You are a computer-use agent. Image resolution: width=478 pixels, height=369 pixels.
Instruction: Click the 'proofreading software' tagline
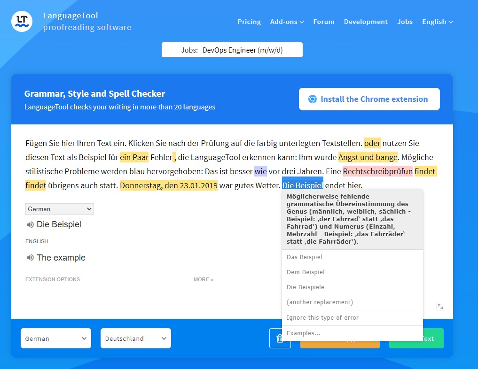pyautogui.click(x=87, y=27)
